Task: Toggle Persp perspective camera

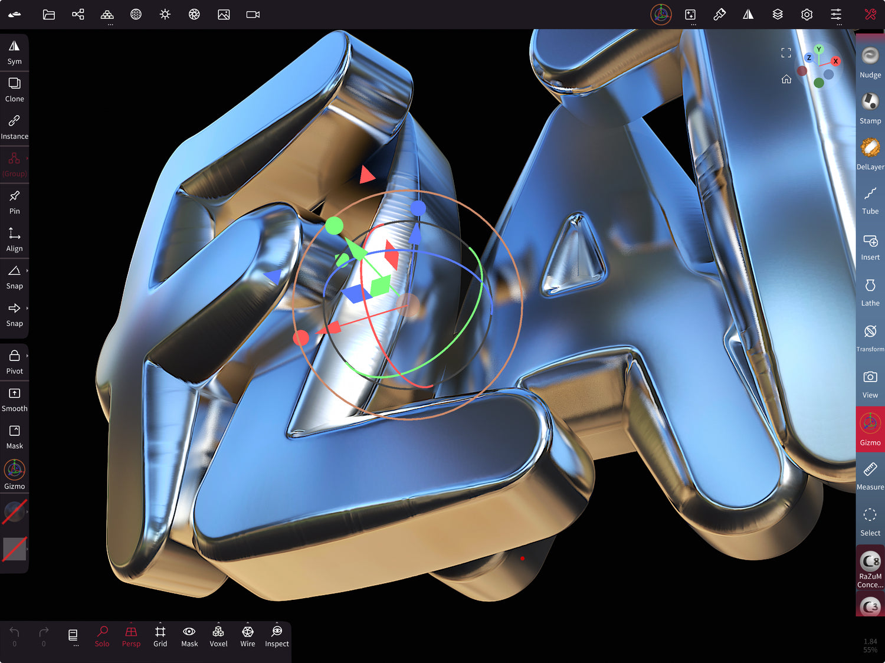Action: pos(131,636)
